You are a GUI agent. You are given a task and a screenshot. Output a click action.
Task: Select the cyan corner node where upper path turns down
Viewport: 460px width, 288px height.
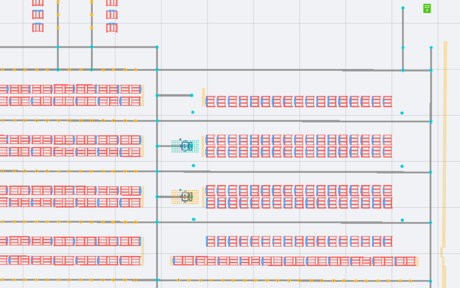point(157,47)
